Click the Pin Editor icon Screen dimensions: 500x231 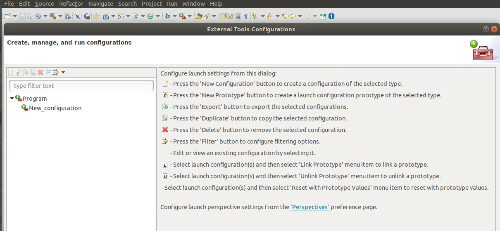click(x=323, y=16)
